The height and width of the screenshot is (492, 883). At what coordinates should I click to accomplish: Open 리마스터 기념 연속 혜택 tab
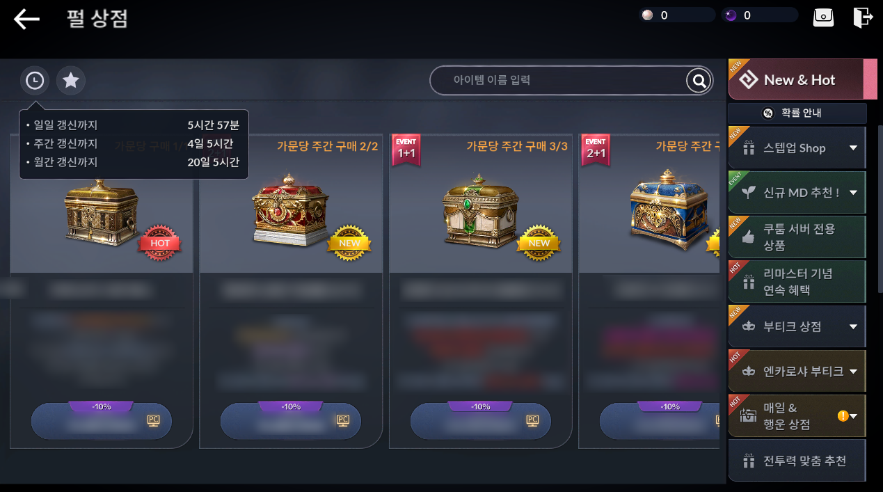click(x=797, y=282)
